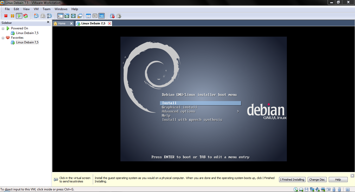The image size is (355, 192).
Task: Dismiss the yellow install information bar
Action: (352, 176)
